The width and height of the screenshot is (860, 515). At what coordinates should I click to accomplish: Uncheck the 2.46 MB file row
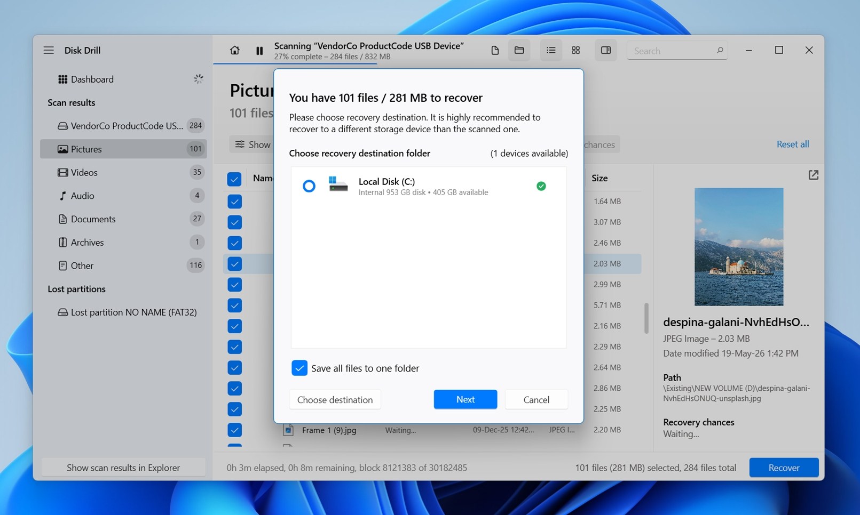234,243
